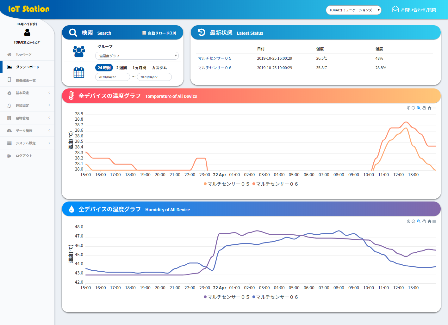Zoom out on humidity graph
The height and width of the screenshot is (325, 448).
click(413, 221)
